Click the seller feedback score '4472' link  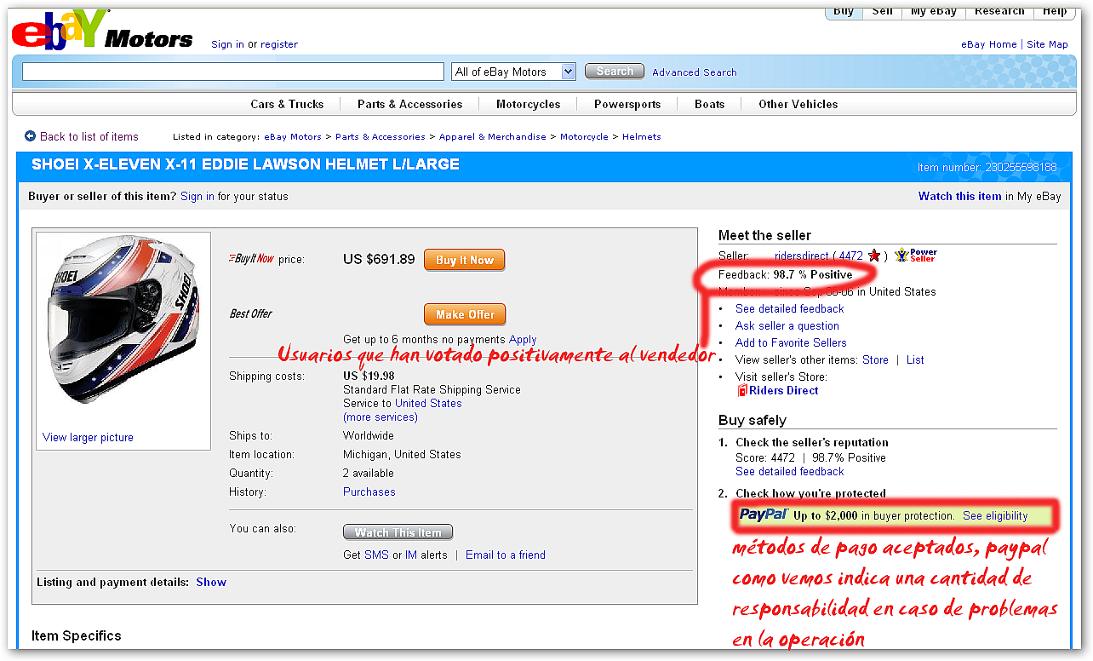click(x=851, y=256)
